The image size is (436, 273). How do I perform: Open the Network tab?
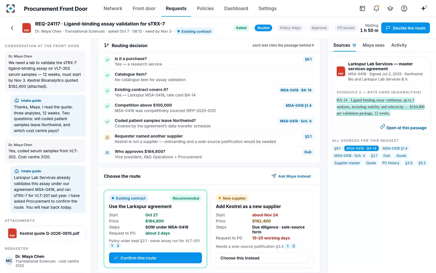coord(113,8)
